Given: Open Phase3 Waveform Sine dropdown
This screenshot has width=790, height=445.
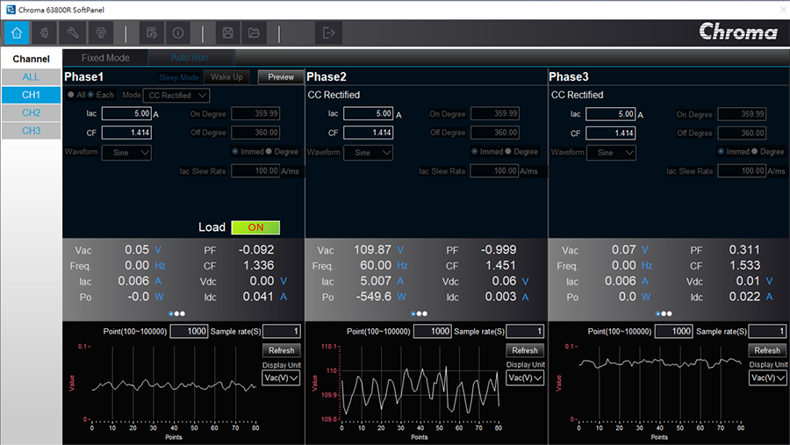Looking at the screenshot, I should click(x=611, y=153).
